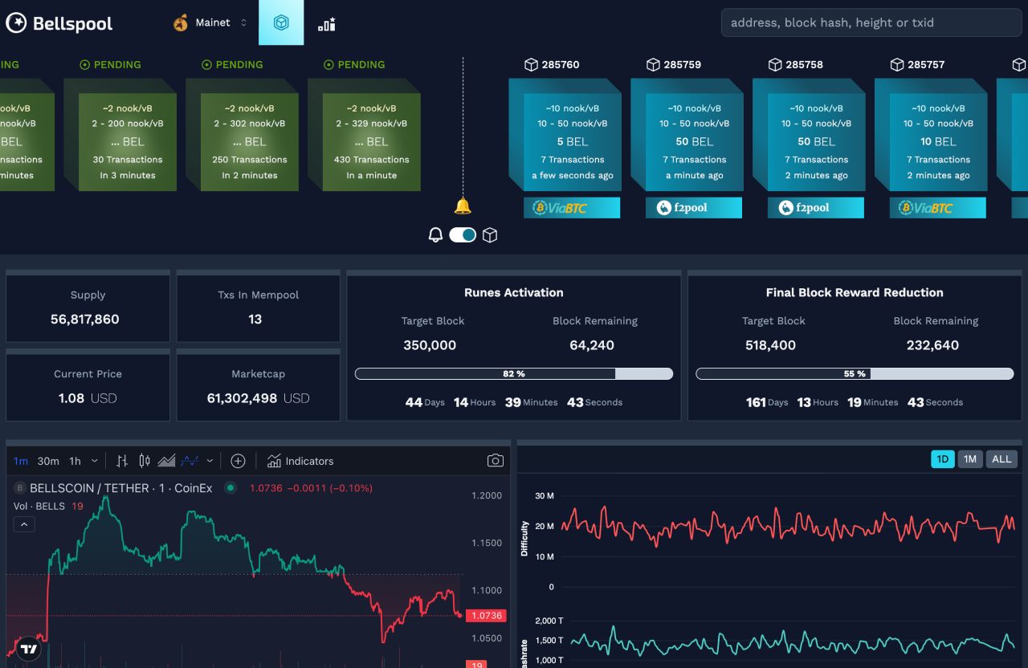Switch to candlestick chart style

point(145,461)
